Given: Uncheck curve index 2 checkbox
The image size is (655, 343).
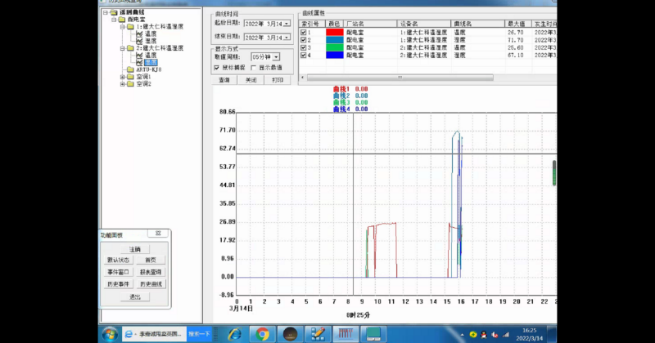Looking at the screenshot, I should point(303,40).
